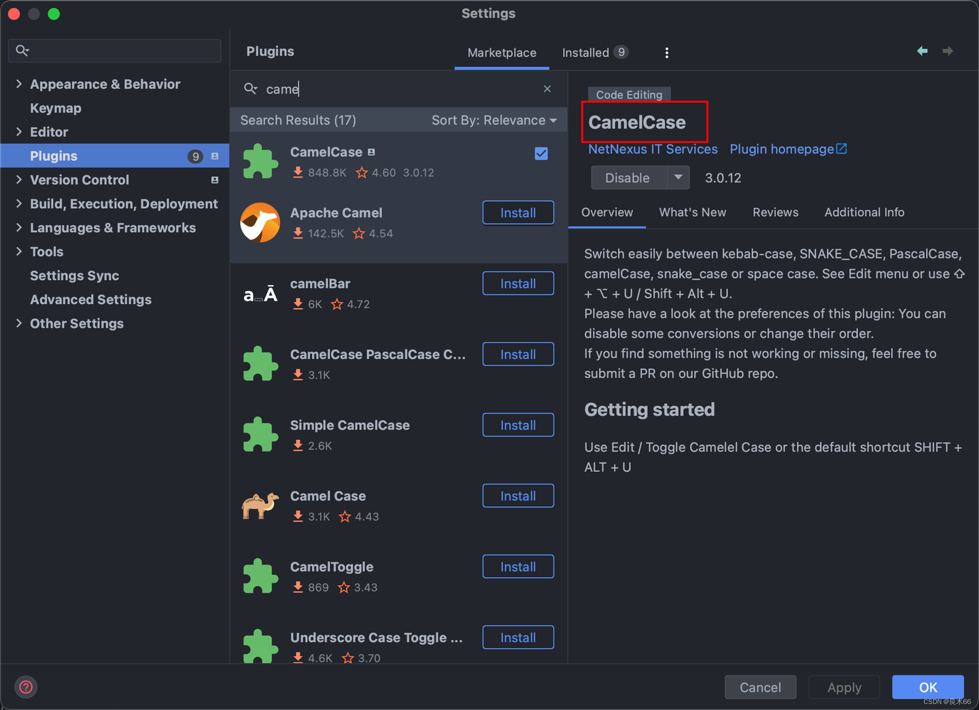The width and height of the screenshot is (979, 710).
Task: Install the Apache Camel plugin
Action: (x=518, y=213)
